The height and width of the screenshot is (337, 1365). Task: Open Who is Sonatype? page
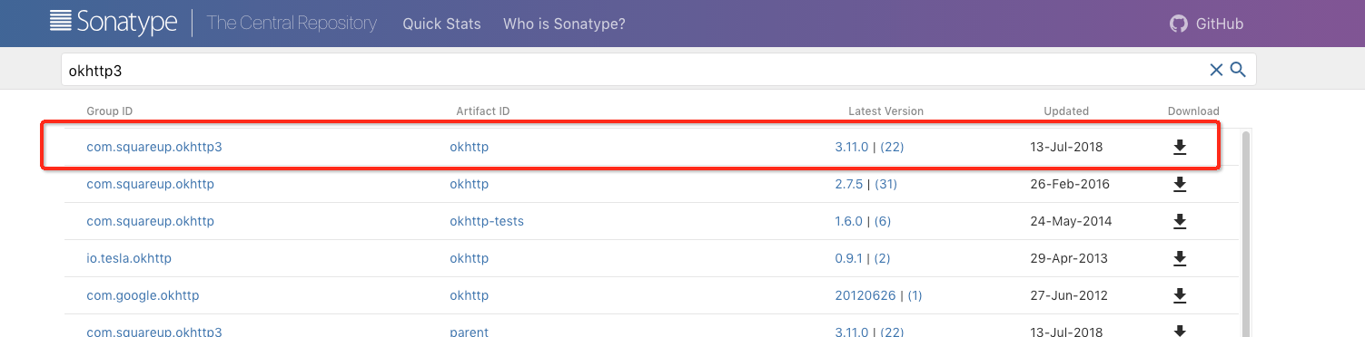[564, 24]
